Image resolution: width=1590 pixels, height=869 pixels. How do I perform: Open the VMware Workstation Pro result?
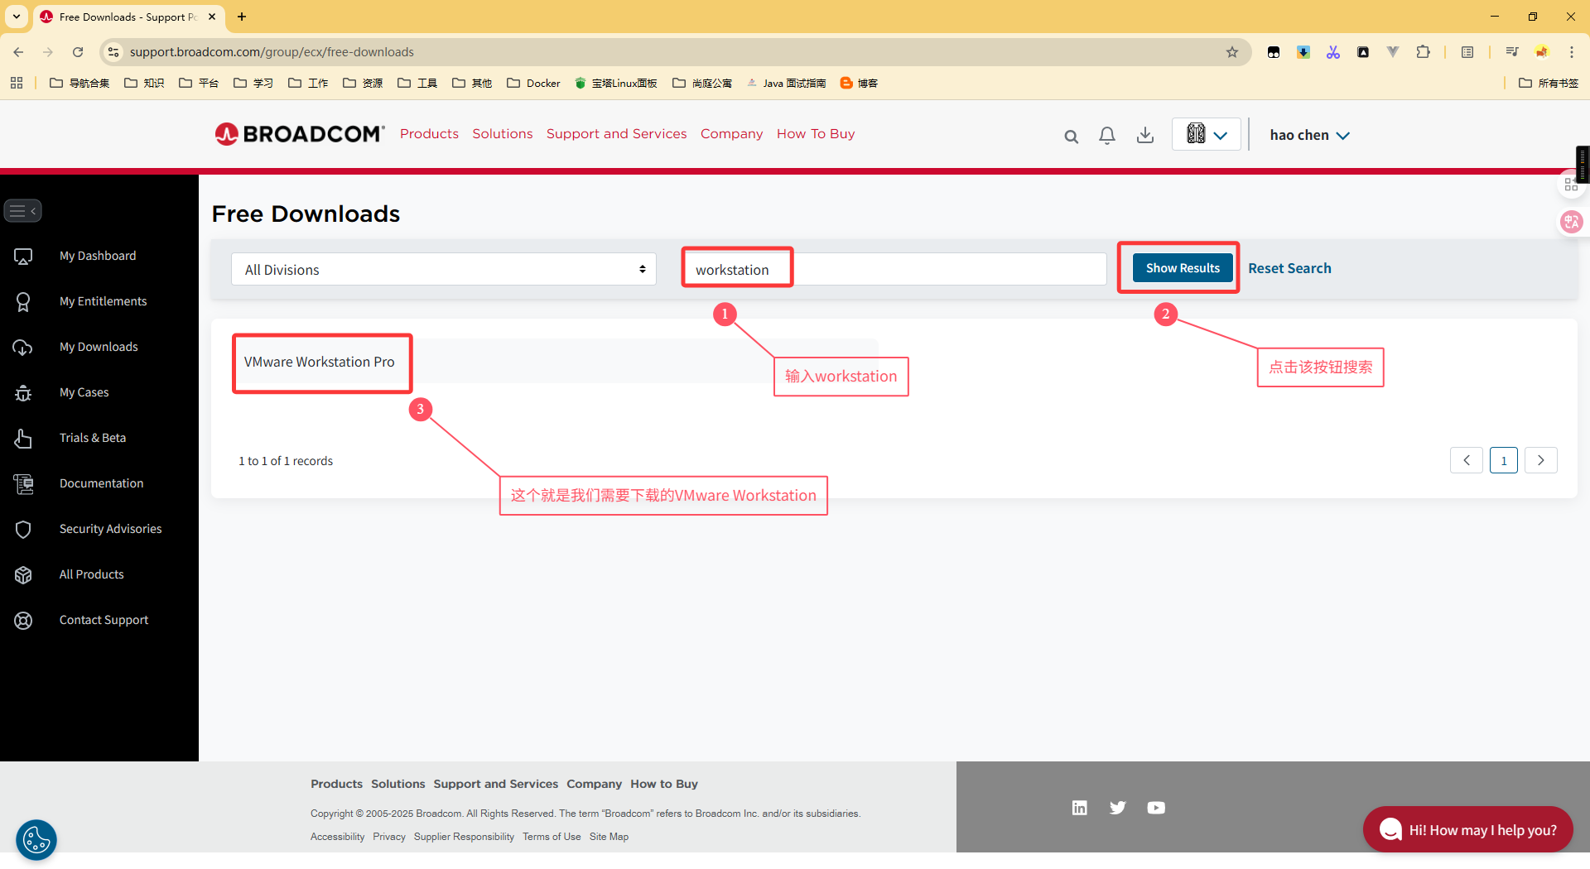(x=319, y=362)
